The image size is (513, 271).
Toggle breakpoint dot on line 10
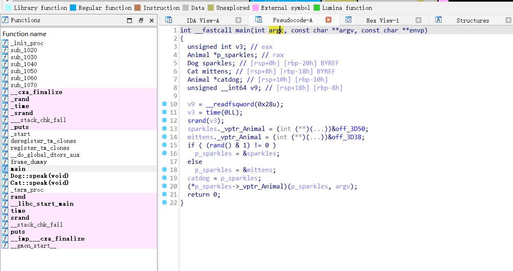pos(164,104)
